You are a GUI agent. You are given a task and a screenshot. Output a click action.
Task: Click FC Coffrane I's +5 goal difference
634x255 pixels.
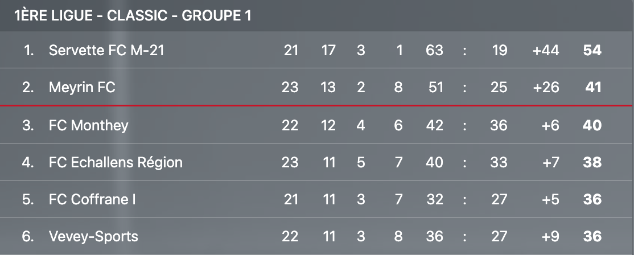point(550,199)
